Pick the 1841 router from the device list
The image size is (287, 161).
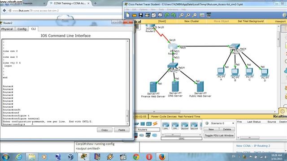165,126
